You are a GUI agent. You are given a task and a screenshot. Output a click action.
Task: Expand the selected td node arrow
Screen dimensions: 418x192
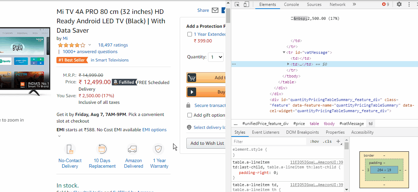[x=288, y=64]
